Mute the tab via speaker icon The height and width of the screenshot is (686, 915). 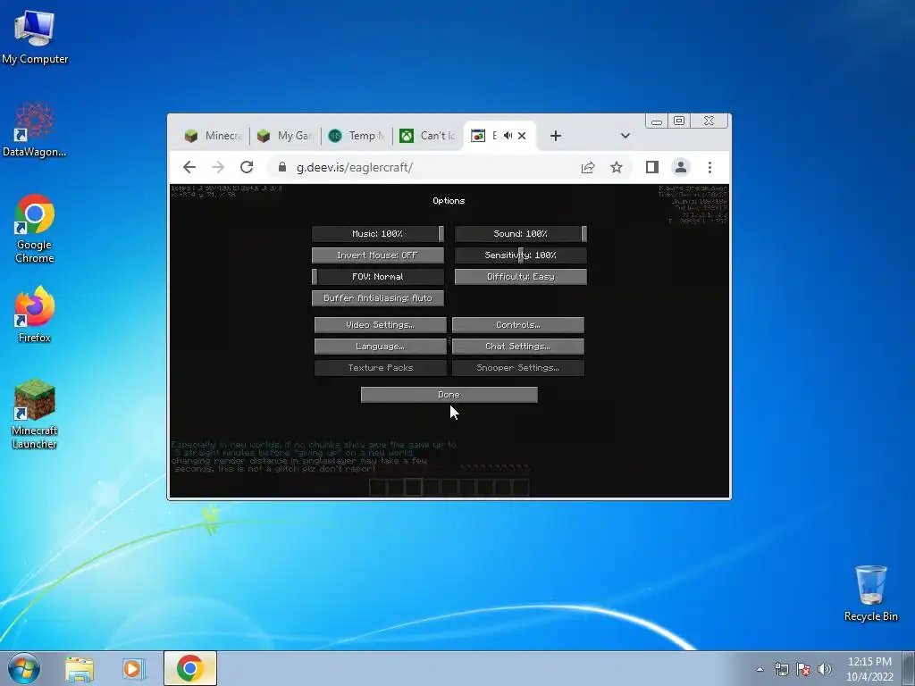coord(508,136)
